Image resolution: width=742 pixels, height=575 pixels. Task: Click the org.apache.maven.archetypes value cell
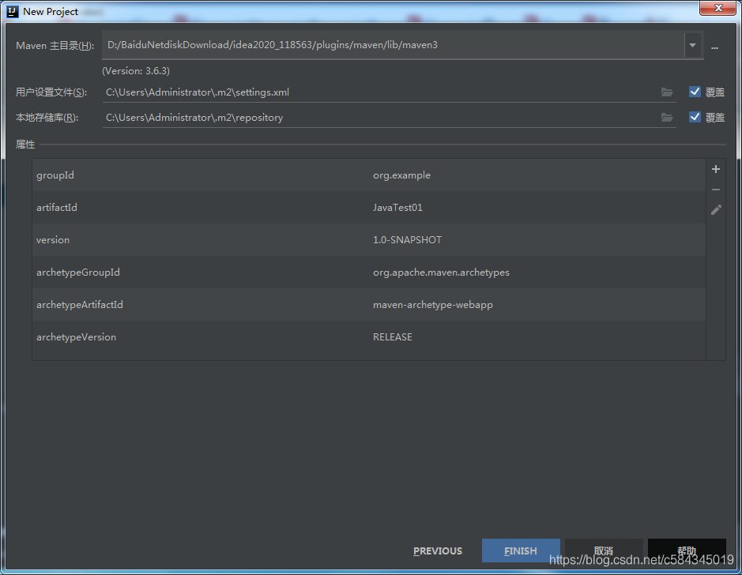pos(537,272)
